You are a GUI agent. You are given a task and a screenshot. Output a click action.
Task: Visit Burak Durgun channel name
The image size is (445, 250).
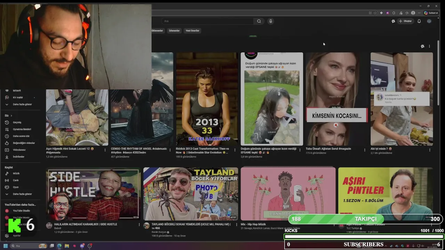click(160, 232)
